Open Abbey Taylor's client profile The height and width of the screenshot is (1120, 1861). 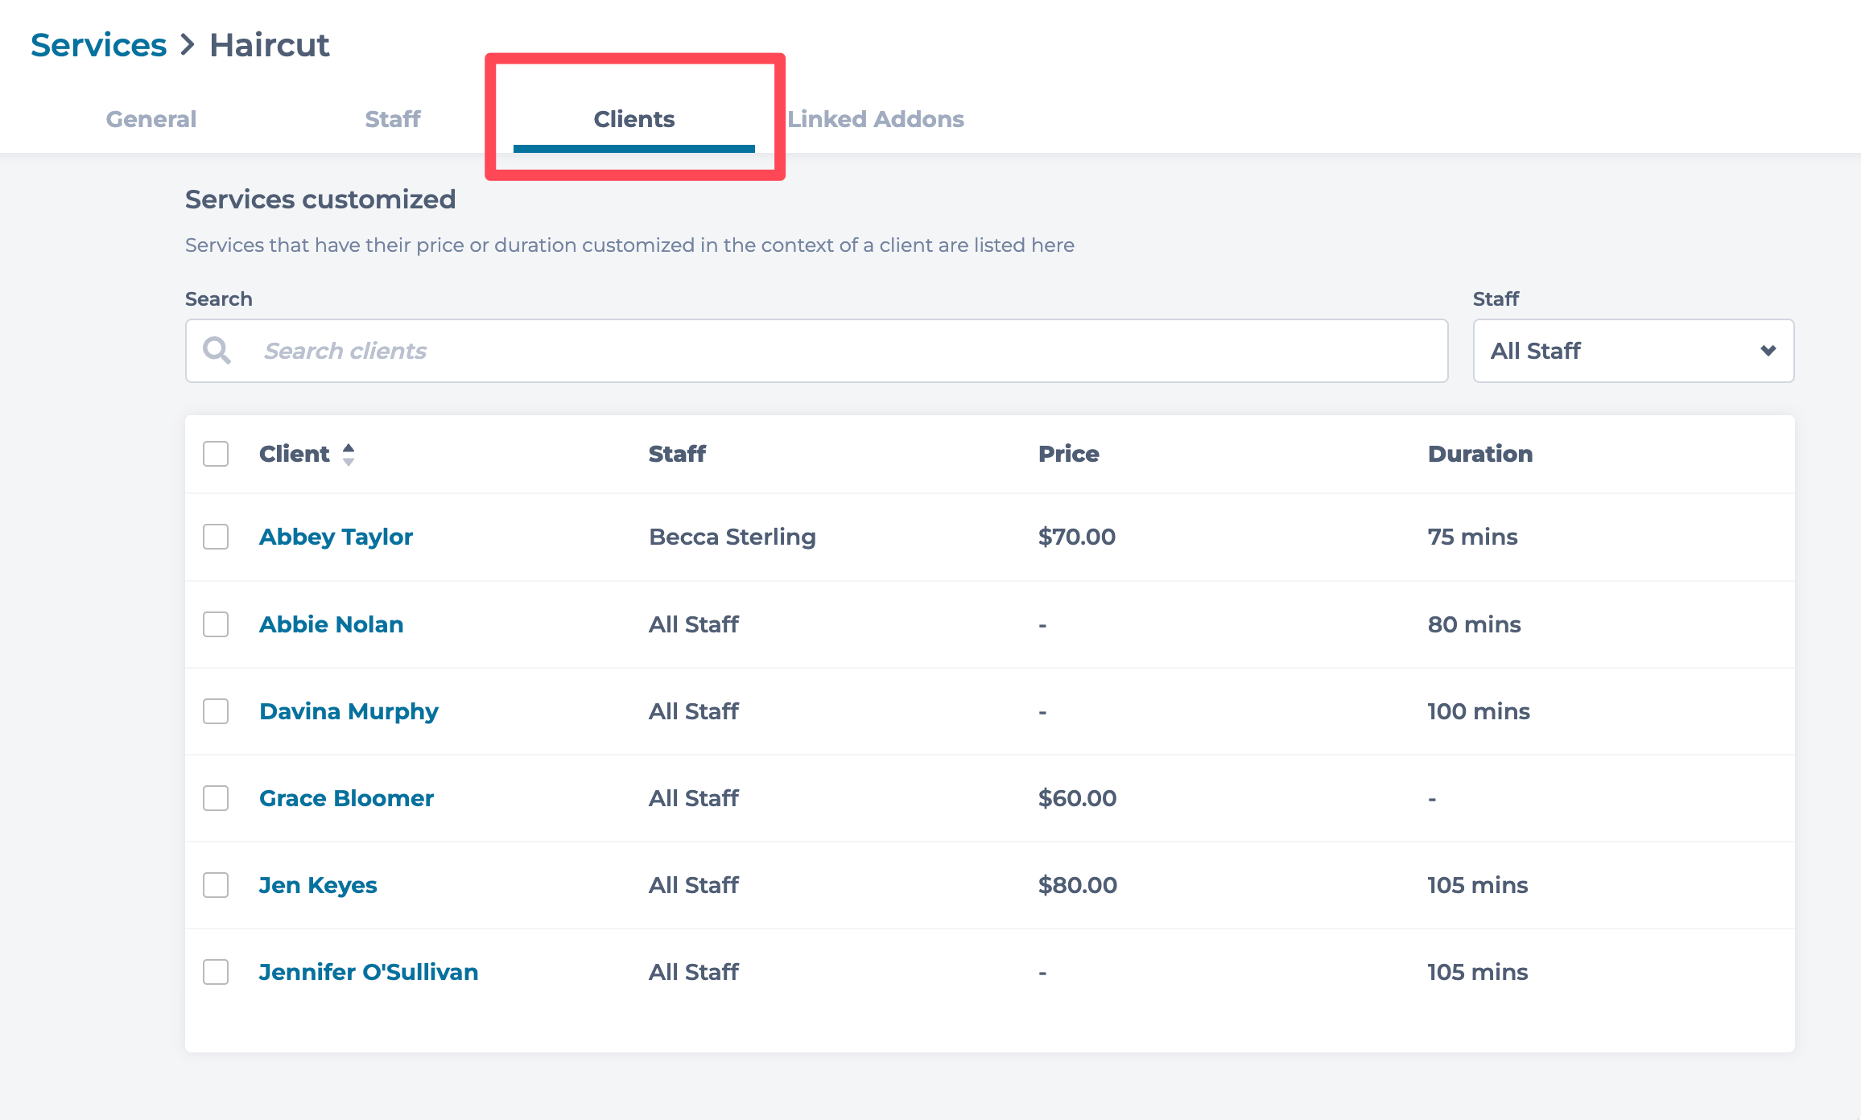click(x=336, y=537)
